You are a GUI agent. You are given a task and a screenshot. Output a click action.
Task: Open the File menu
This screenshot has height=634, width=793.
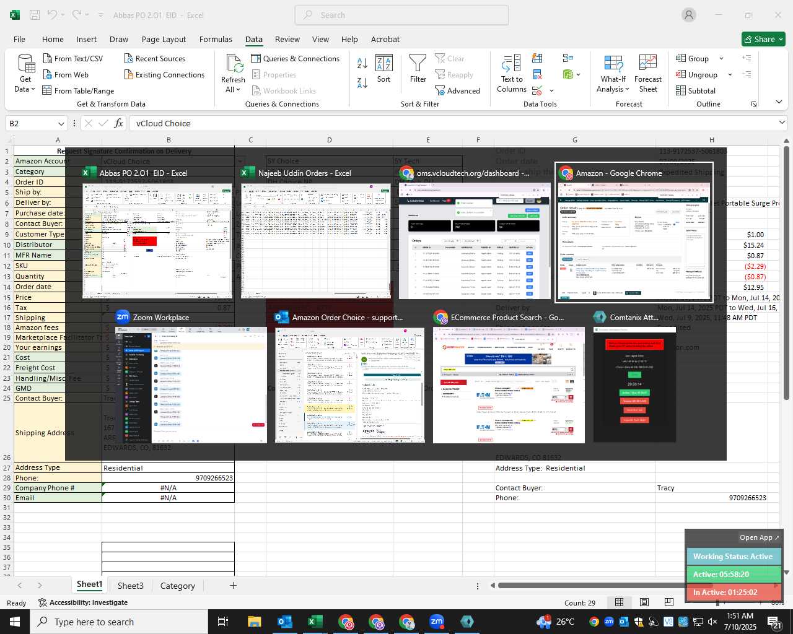[19, 39]
